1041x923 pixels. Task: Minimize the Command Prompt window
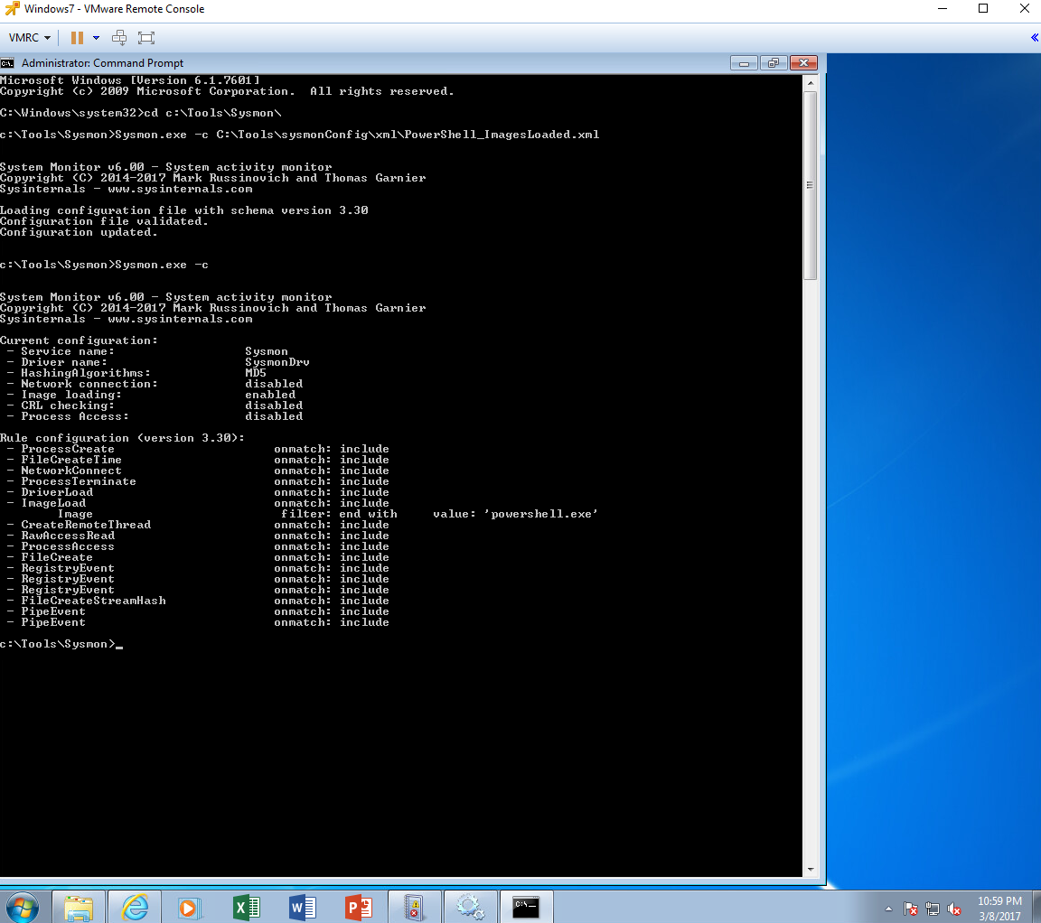745,63
